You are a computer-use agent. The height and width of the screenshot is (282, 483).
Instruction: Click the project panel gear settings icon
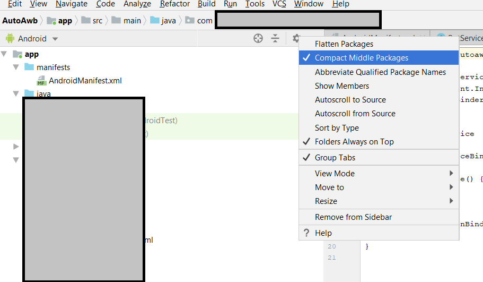coord(296,38)
